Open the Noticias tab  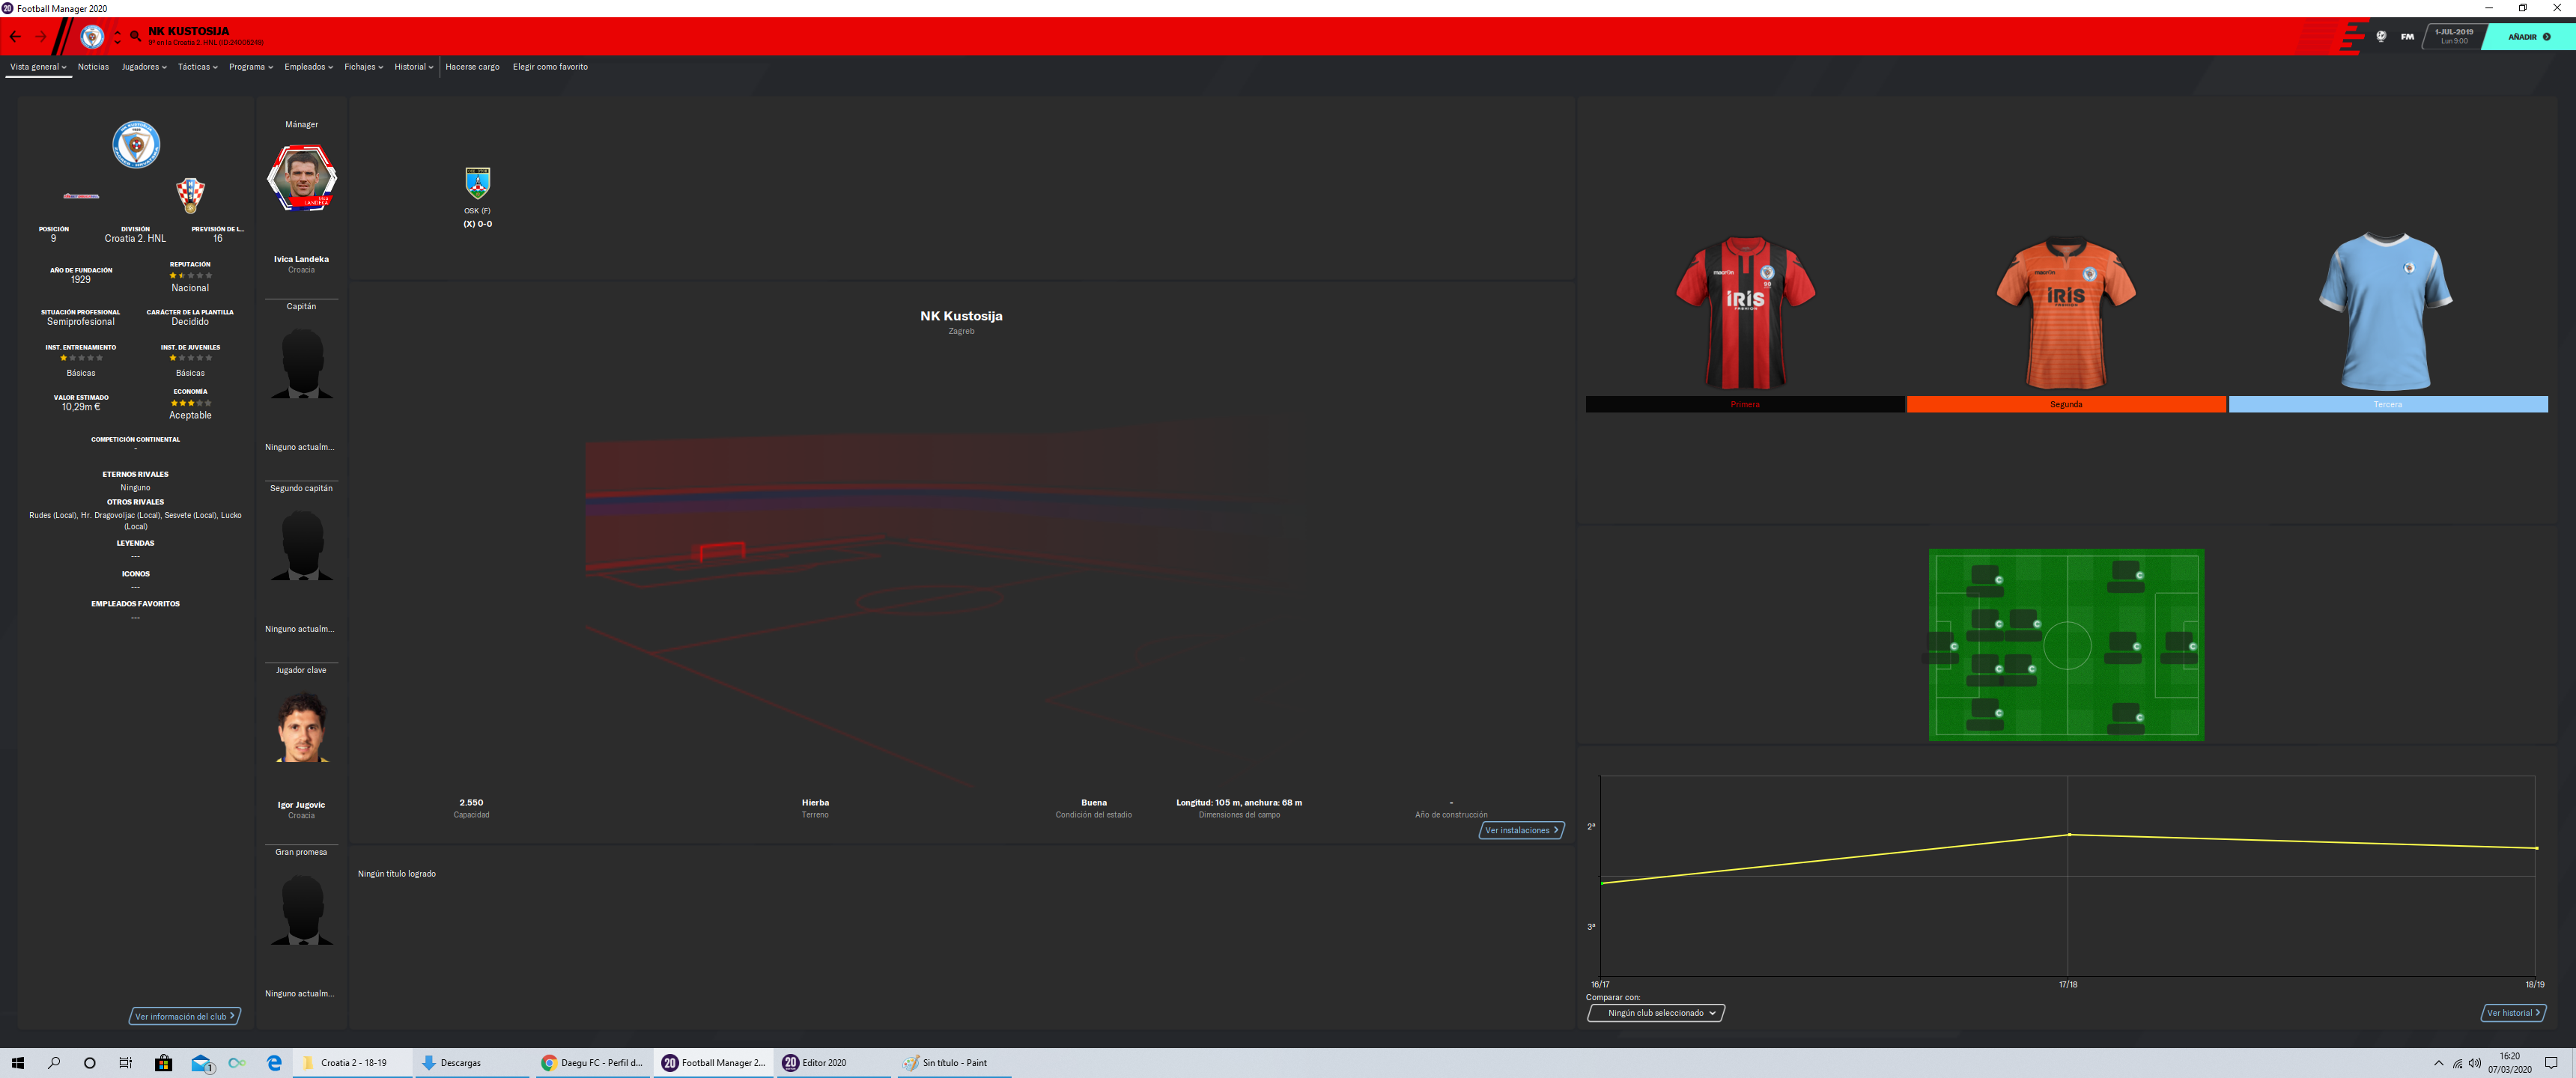tap(93, 67)
